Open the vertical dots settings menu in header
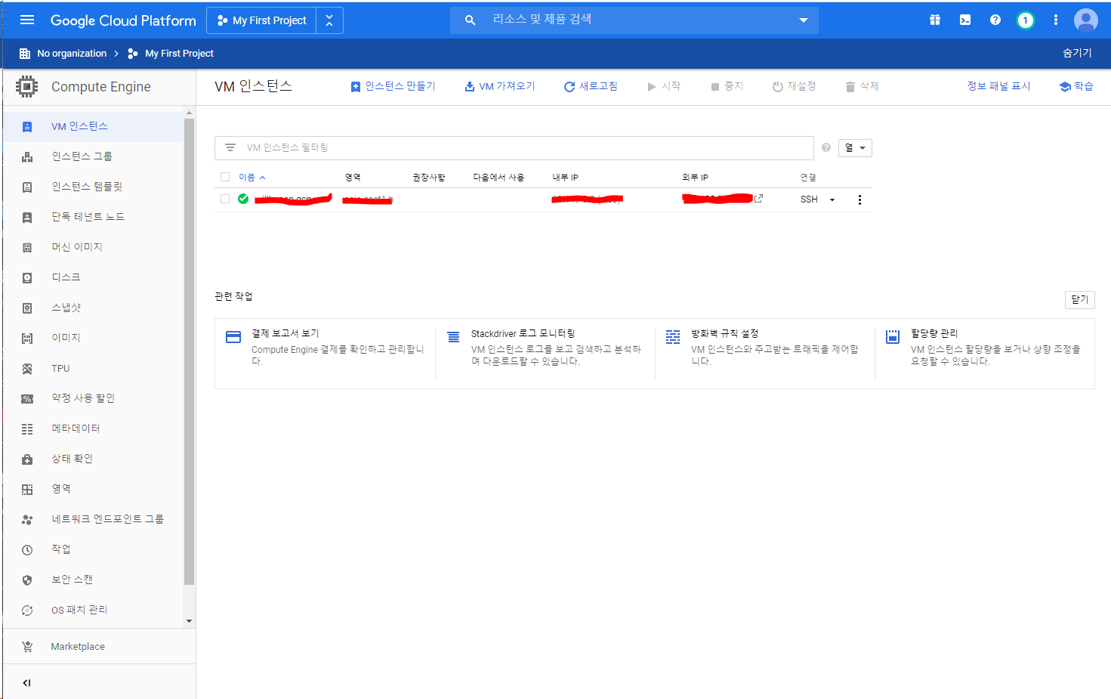 [x=1056, y=20]
